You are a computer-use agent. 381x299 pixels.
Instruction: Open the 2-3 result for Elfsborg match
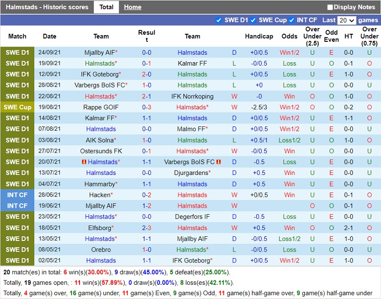[147, 228]
